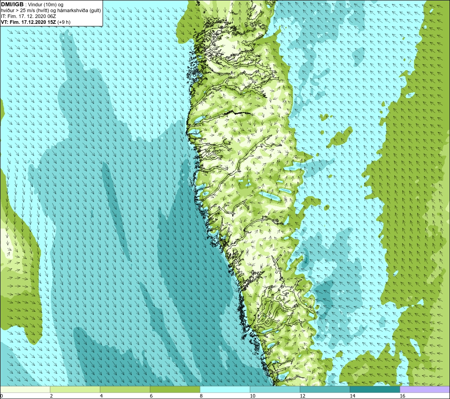Click the legend value label '4'

(x=101, y=396)
